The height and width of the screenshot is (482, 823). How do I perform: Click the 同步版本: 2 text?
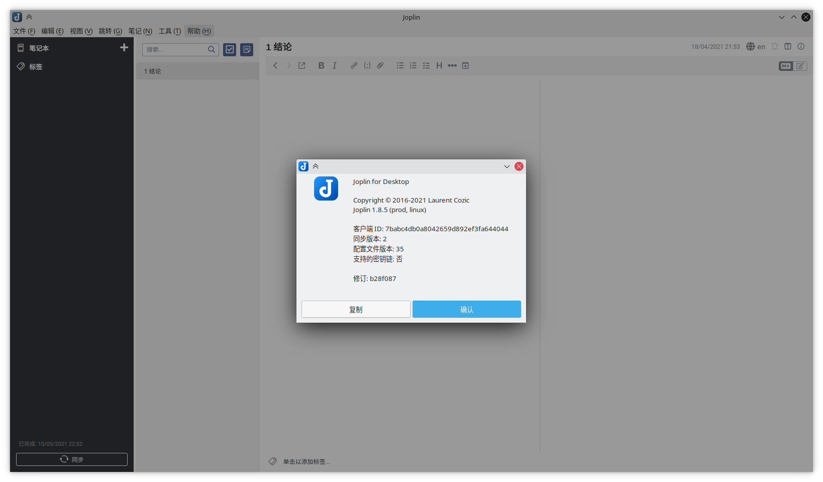coord(370,239)
